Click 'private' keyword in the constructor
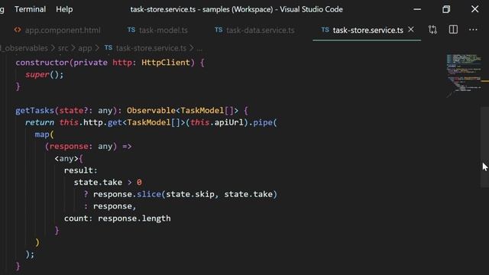Viewport: 489px width, 275px height. pos(90,63)
